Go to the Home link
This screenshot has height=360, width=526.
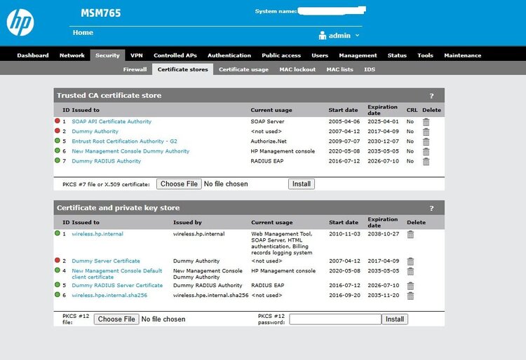click(83, 32)
